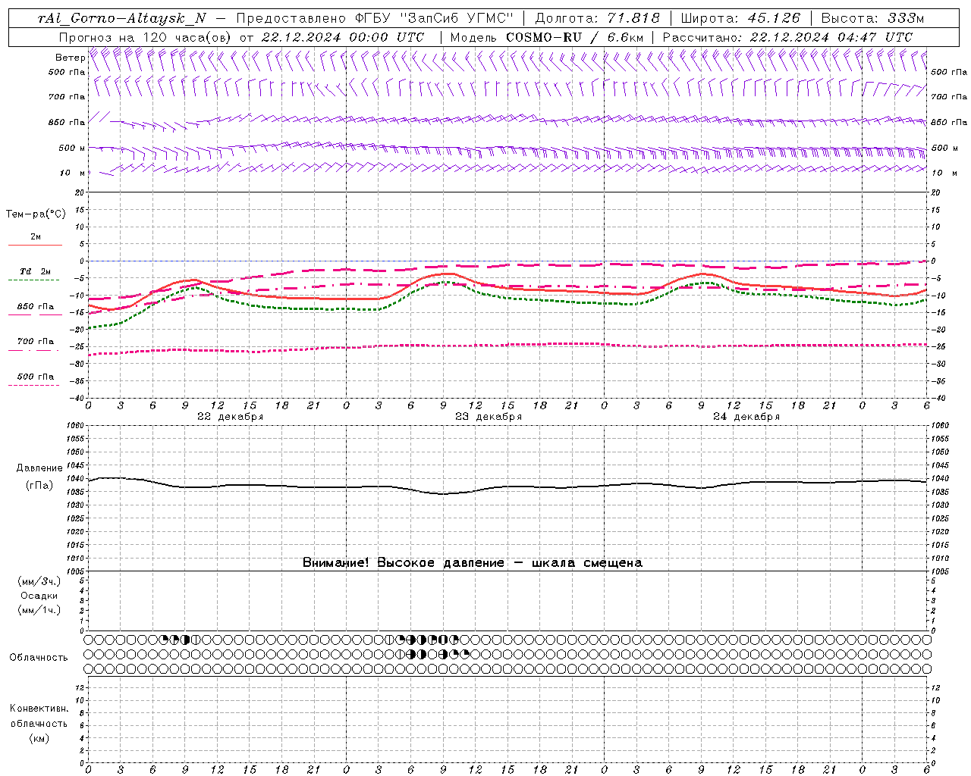The image size is (971, 776).
Task: Click the left 700 гПа wind level label
Action: 67,97
